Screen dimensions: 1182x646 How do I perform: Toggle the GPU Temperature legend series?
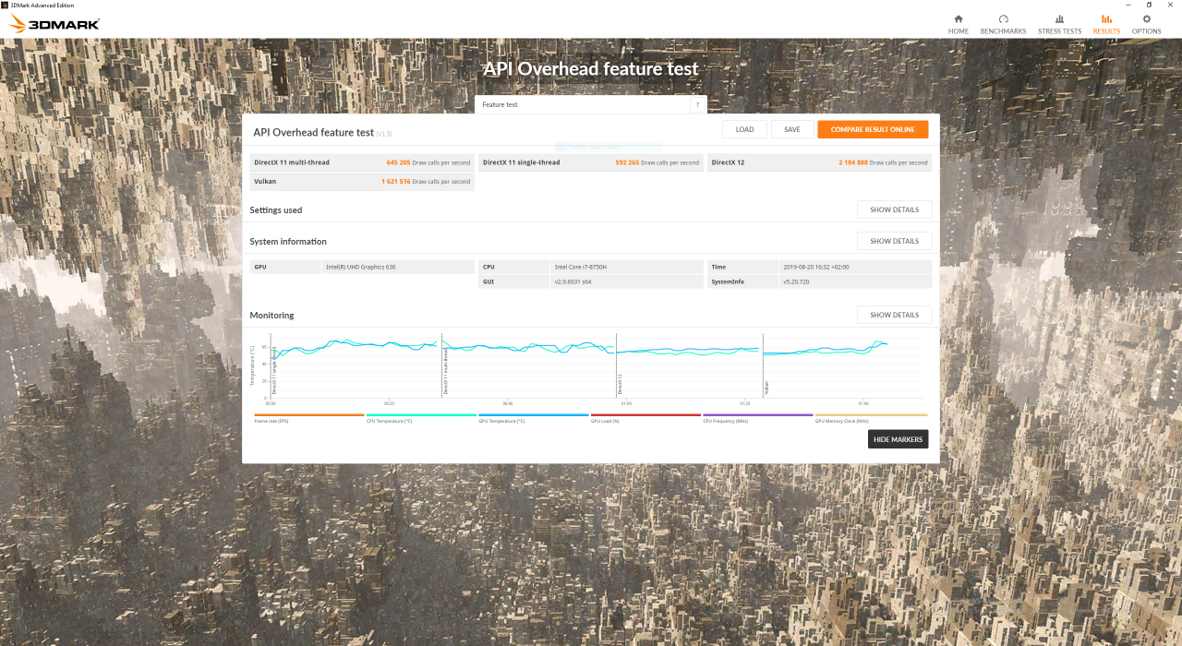pos(533,418)
